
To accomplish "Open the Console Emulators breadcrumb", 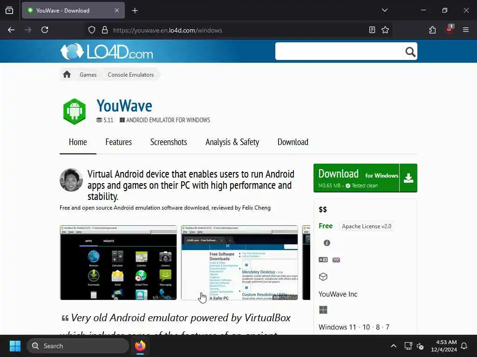I will coord(130,75).
